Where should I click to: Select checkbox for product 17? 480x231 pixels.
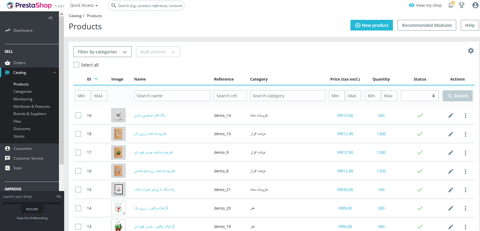[78, 153]
